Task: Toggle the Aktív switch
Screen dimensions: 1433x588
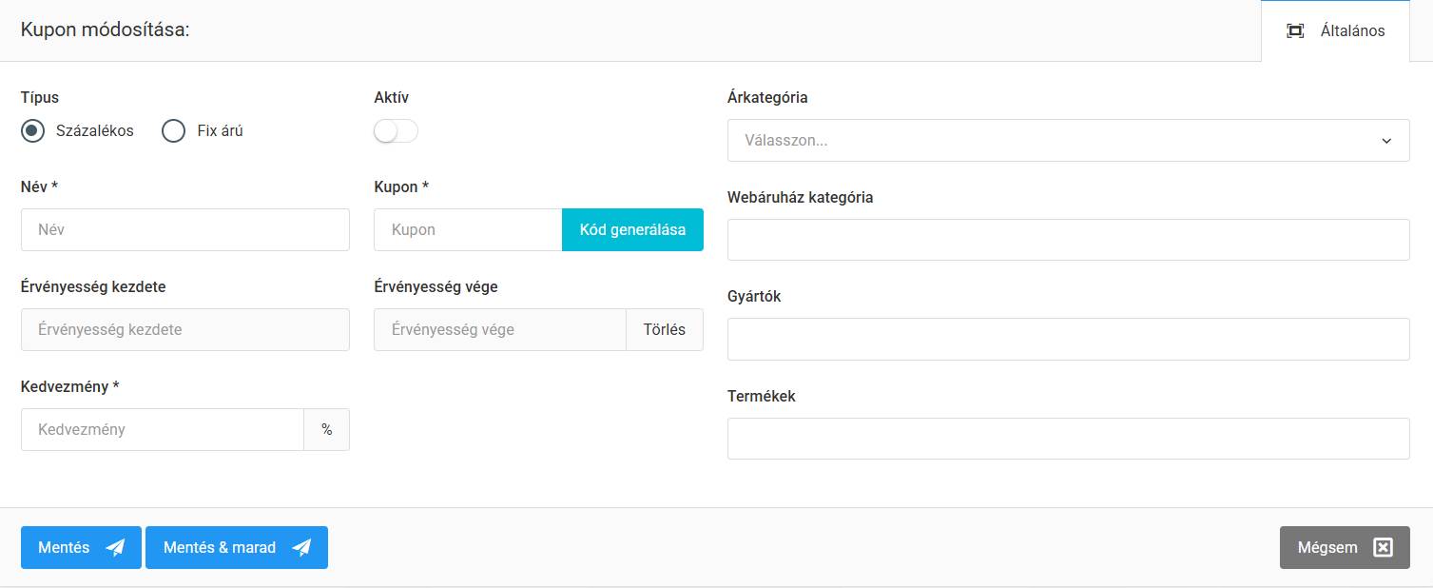Action: [396, 131]
